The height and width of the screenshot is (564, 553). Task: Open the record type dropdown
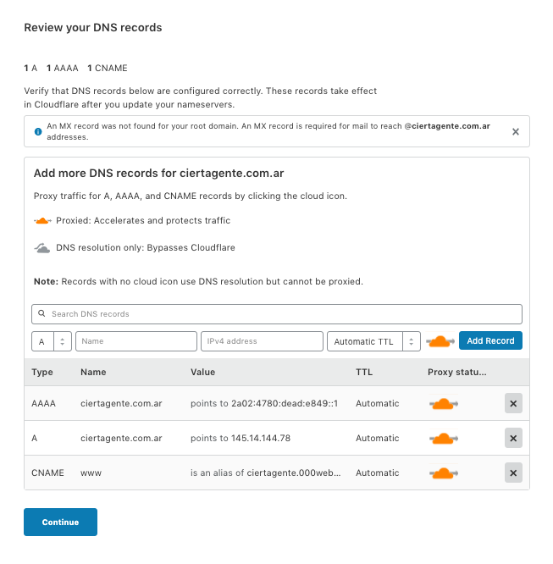click(52, 341)
